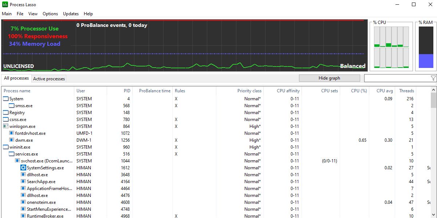Sort by the Process name column
Viewport: 437px width, 218px height.
pos(38,91)
